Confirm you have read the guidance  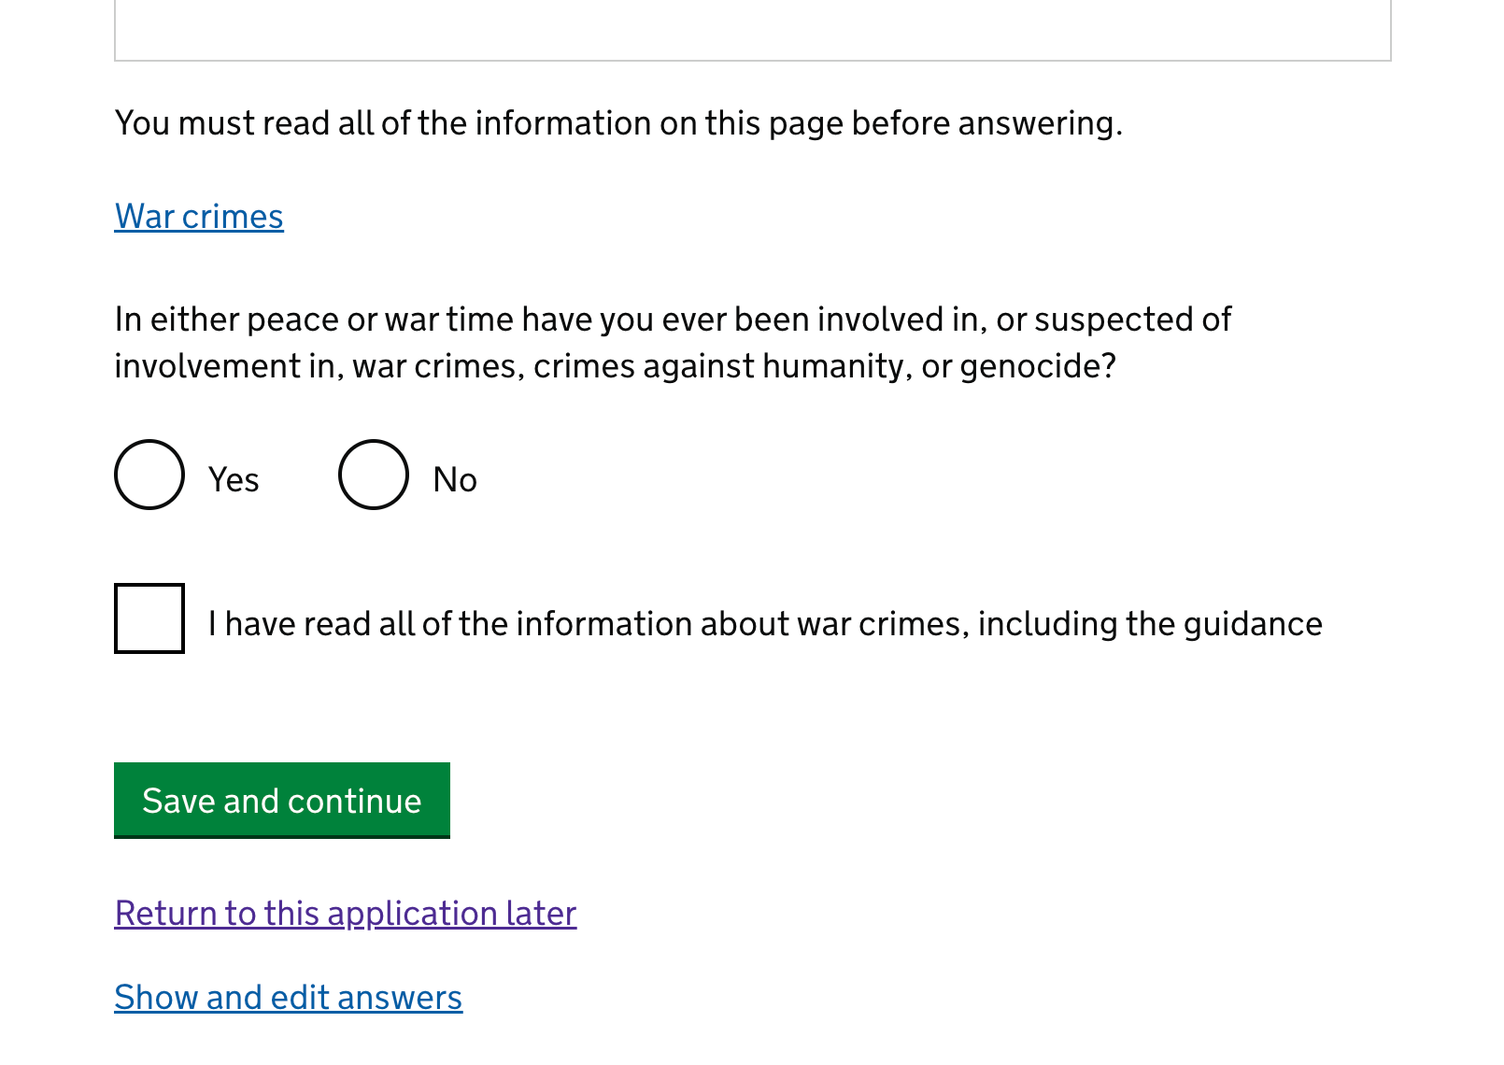click(149, 618)
